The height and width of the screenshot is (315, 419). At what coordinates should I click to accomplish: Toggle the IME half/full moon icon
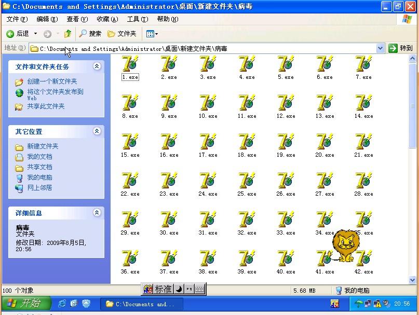179,289
